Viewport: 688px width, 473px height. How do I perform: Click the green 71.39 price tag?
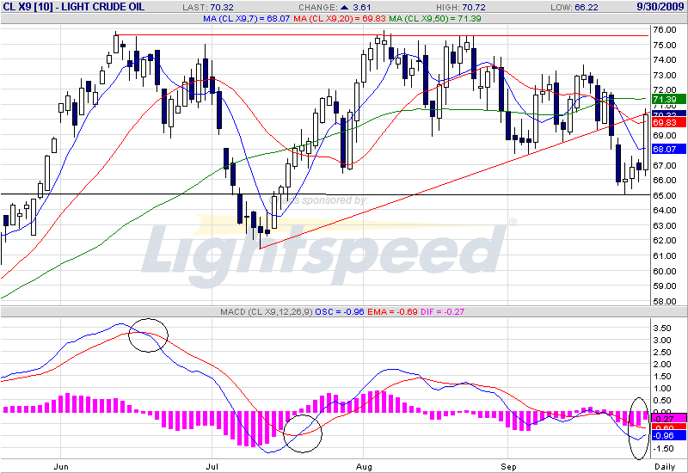pyautogui.click(x=669, y=99)
